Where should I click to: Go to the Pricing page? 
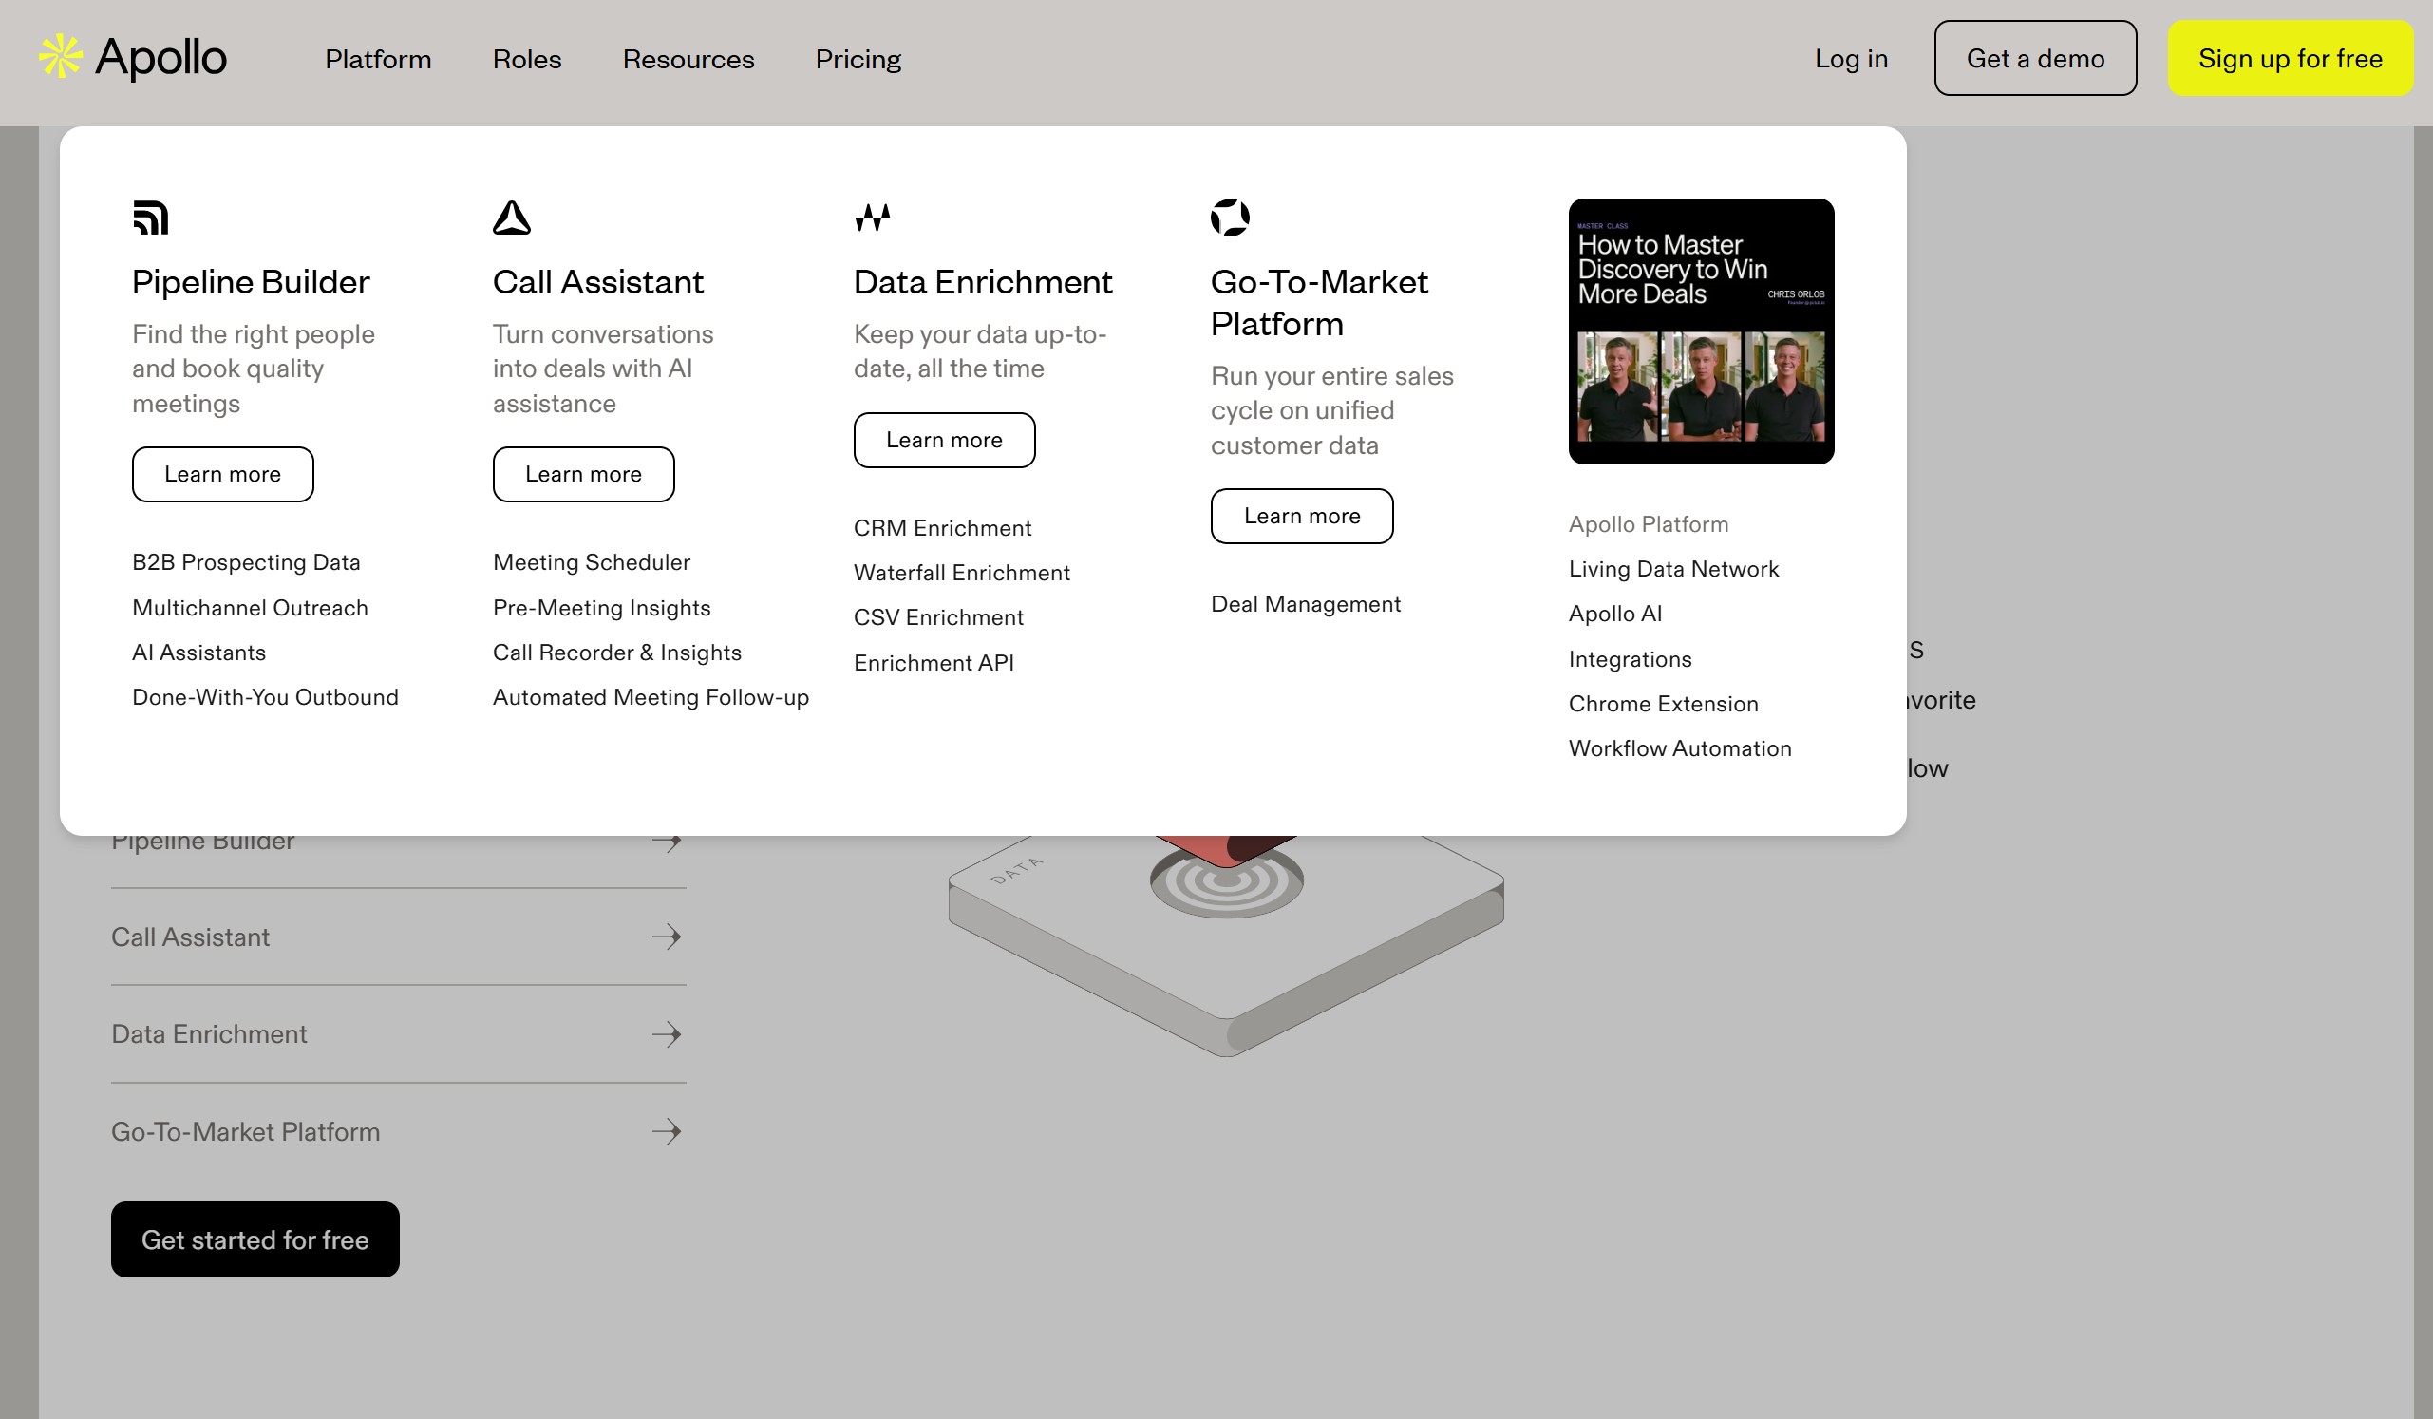(858, 59)
